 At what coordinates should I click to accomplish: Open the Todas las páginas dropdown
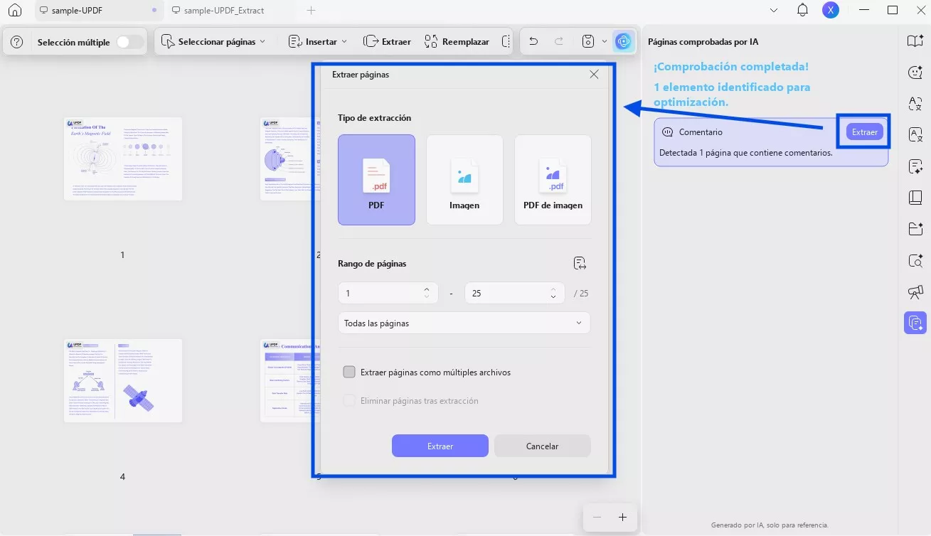(464, 323)
